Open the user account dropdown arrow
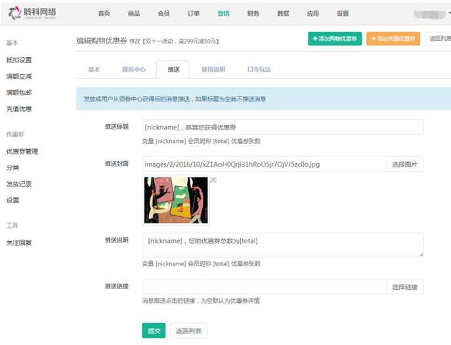Screen dimensions: 451x345 (x=449, y=14)
